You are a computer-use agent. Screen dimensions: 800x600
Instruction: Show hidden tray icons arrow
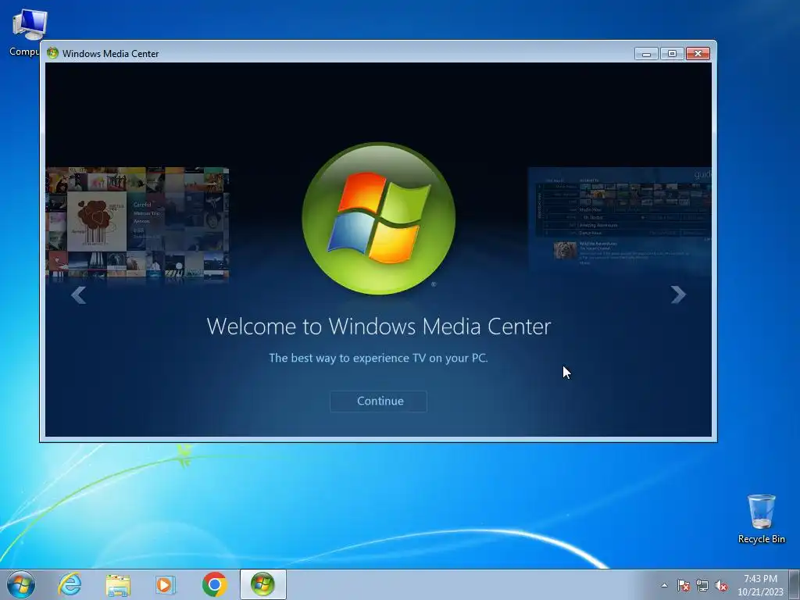664,585
